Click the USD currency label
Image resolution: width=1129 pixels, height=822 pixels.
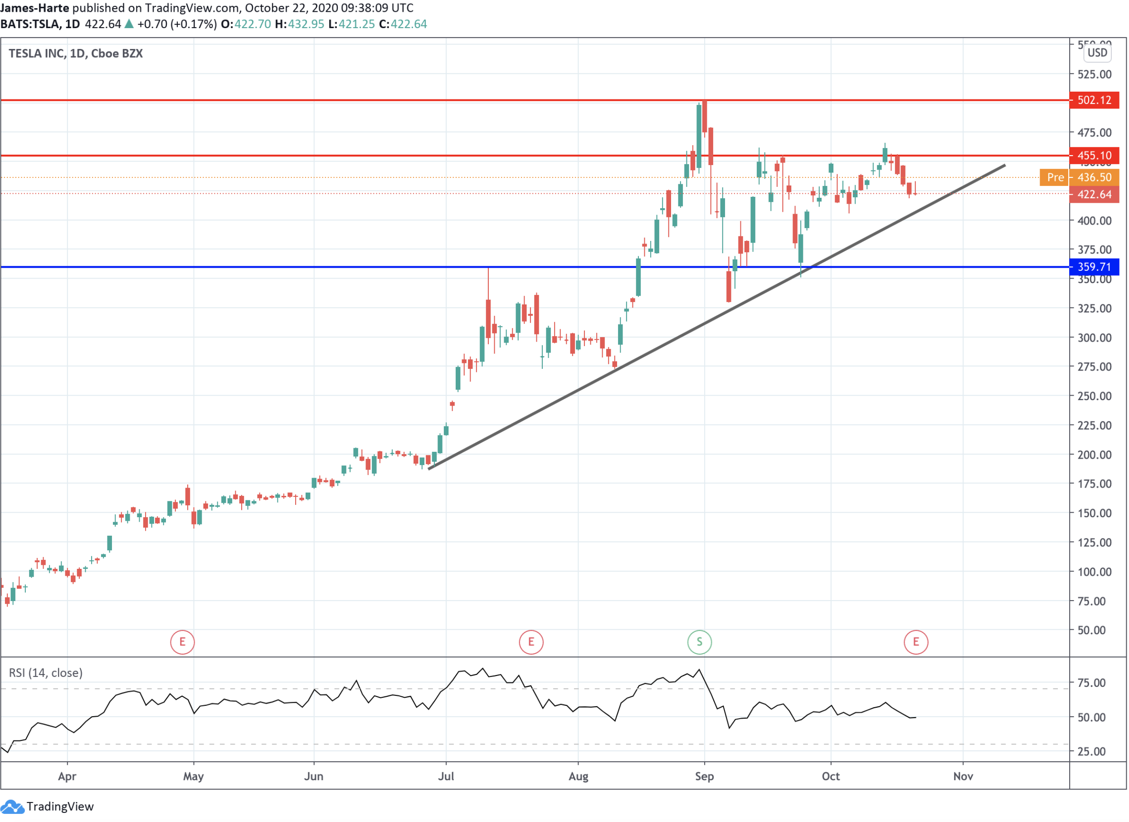[x=1097, y=53]
